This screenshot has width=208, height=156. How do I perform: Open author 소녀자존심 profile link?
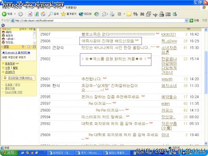click(169, 50)
